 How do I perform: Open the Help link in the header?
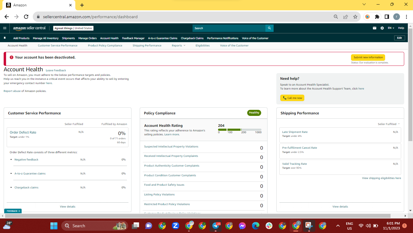point(401,28)
